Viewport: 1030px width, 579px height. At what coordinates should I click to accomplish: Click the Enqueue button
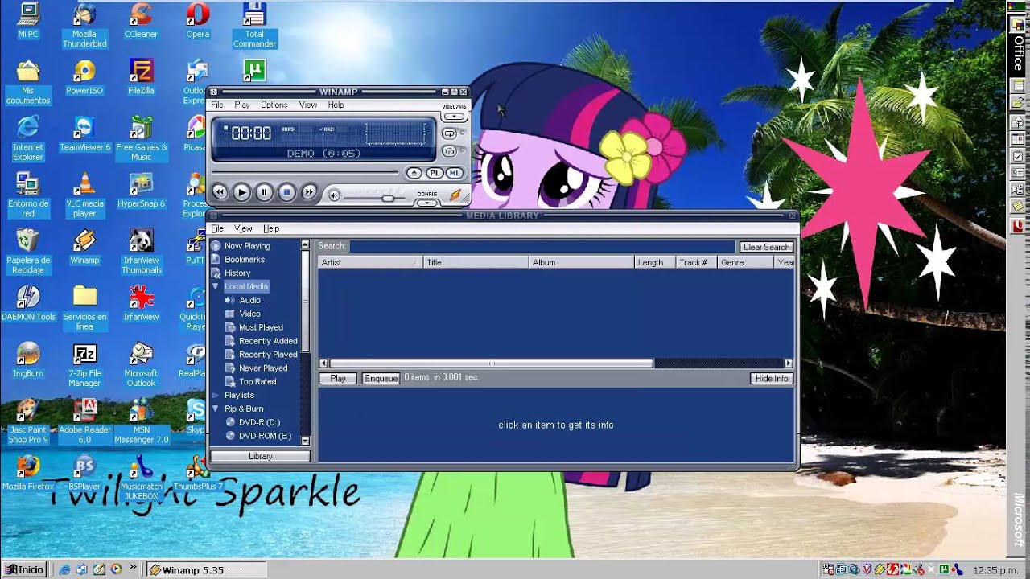pos(381,378)
